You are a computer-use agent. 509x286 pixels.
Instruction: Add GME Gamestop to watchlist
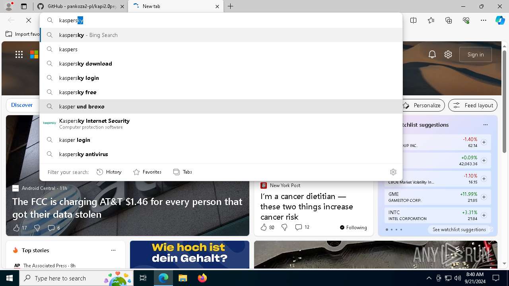click(x=484, y=197)
